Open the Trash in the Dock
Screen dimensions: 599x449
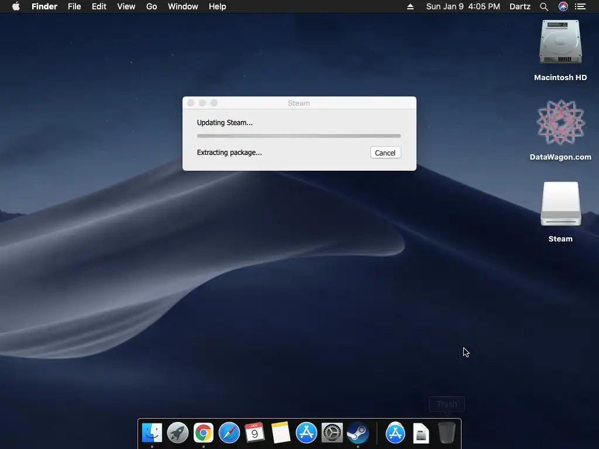point(446,433)
